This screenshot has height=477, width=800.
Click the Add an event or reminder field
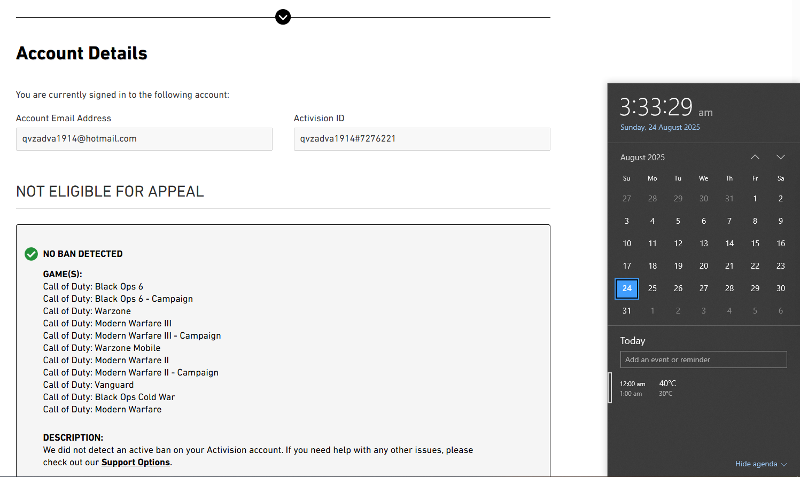(703, 359)
